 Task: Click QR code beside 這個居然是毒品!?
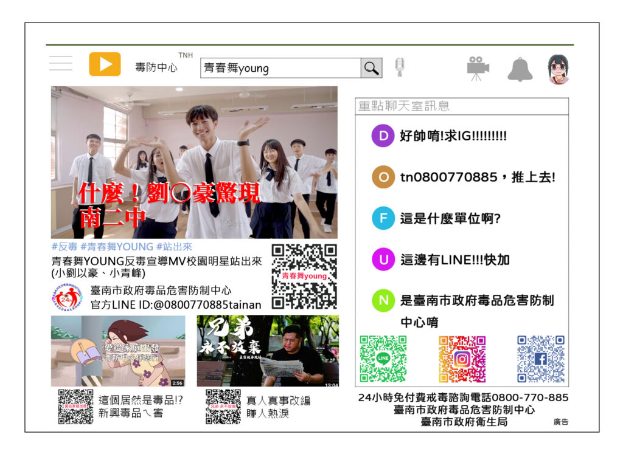click(x=75, y=407)
